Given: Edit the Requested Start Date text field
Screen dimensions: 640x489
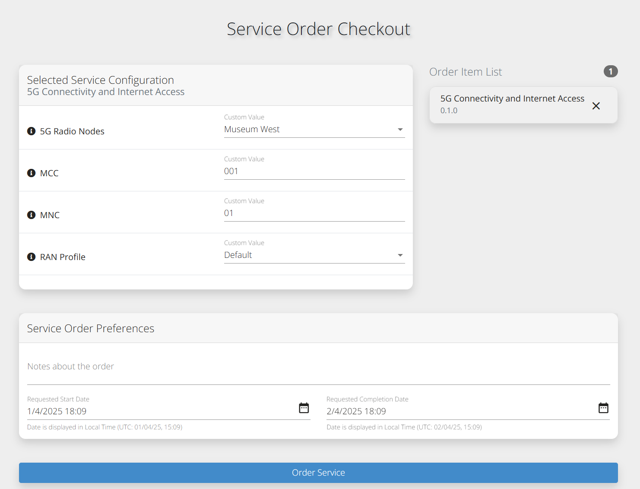Looking at the screenshot, I should [160, 411].
